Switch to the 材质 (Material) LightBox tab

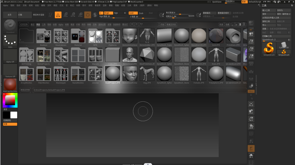(67, 24)
